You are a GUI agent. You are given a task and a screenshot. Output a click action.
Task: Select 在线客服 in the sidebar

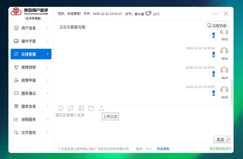click(31, 54)
